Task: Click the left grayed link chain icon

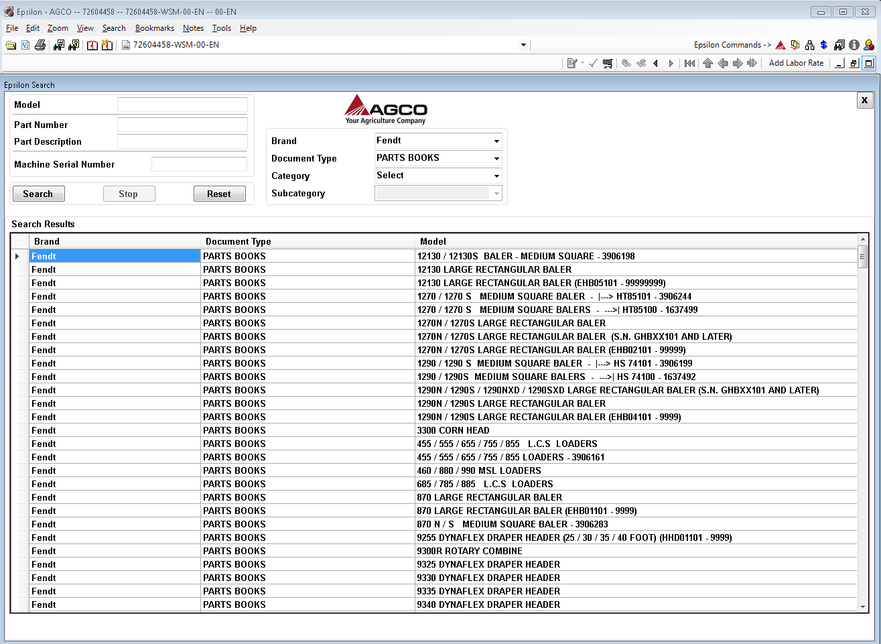Action: (626, 63)
